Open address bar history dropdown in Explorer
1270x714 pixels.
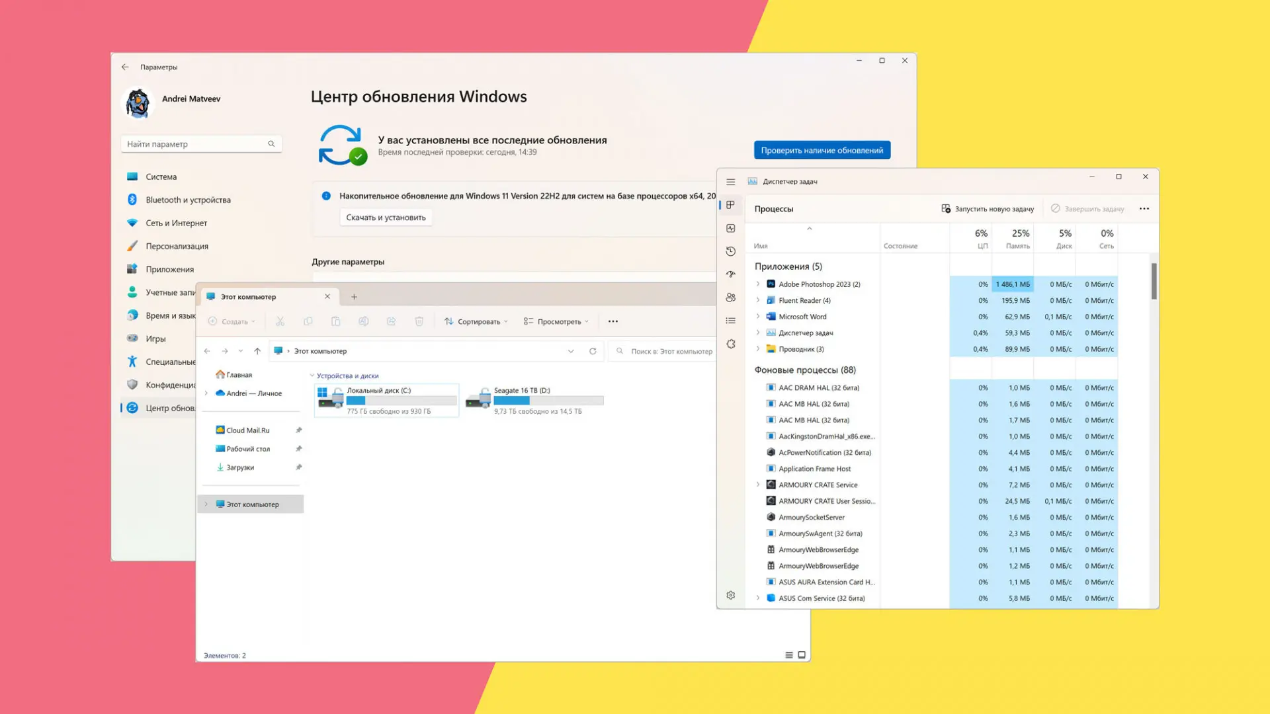click(x=571, y=351)
